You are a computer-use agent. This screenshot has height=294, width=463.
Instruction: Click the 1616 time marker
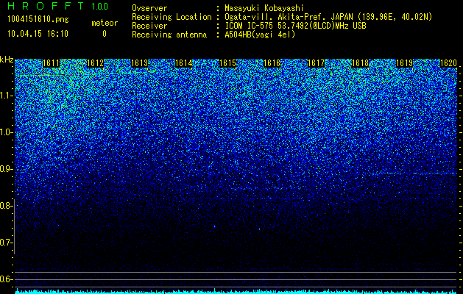[272, 63]
